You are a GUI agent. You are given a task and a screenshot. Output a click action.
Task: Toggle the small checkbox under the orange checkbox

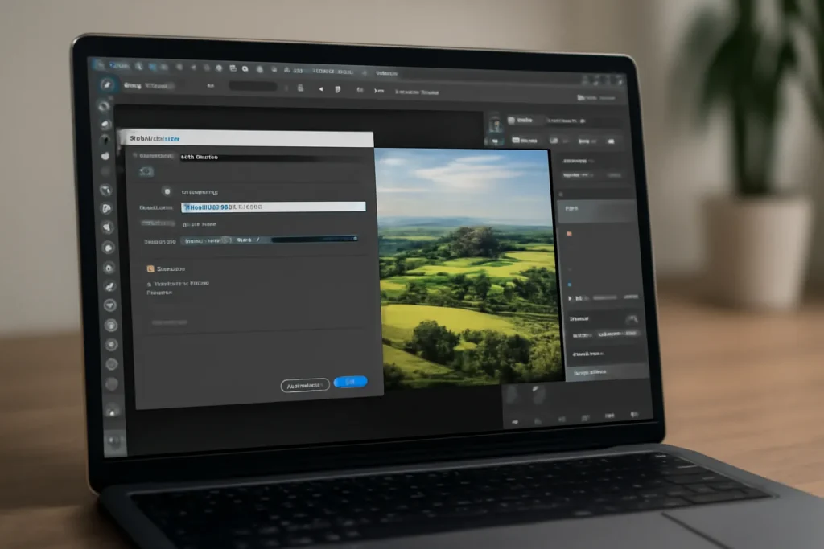[x=150, y=284]
